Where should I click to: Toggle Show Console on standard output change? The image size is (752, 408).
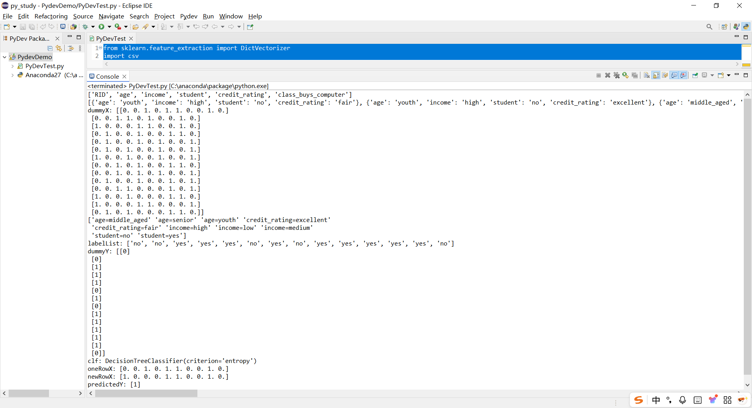pos(674,75)
